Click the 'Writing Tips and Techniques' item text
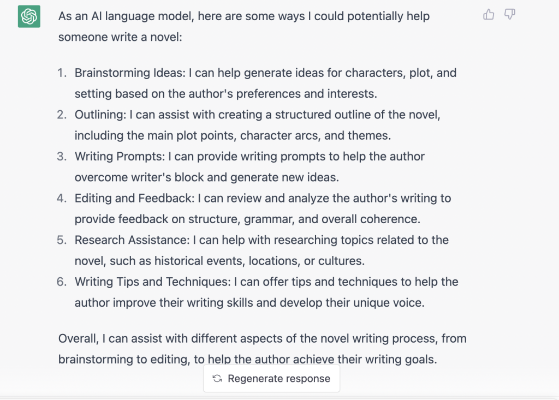This screenshot has height=400, width=559. click(266, 291)
